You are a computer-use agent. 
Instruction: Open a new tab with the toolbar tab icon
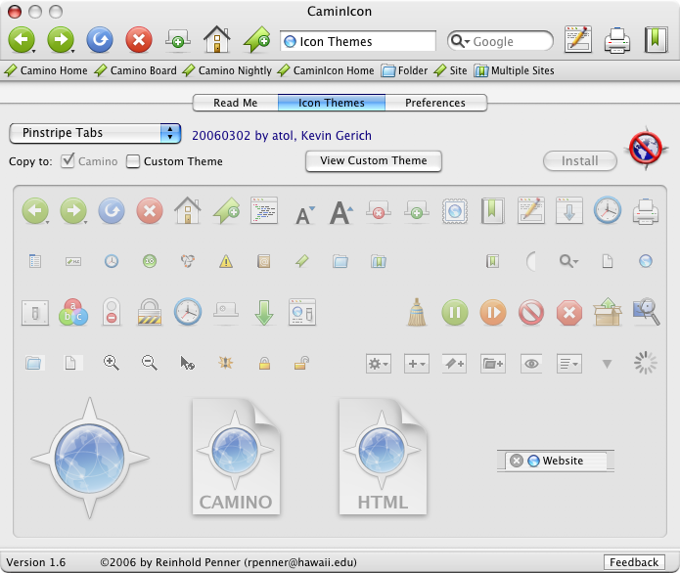pos(178,39)
